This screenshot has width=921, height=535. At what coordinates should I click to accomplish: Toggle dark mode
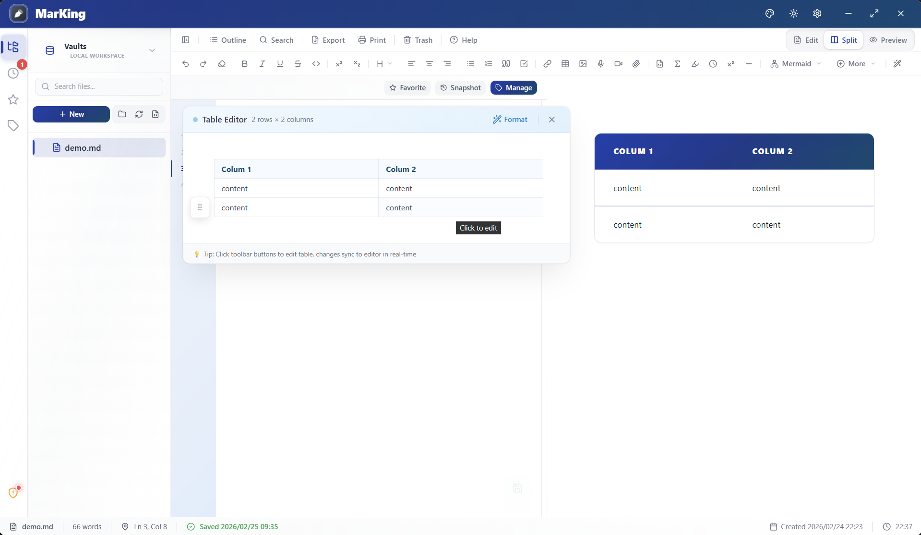tap(793, 13)
